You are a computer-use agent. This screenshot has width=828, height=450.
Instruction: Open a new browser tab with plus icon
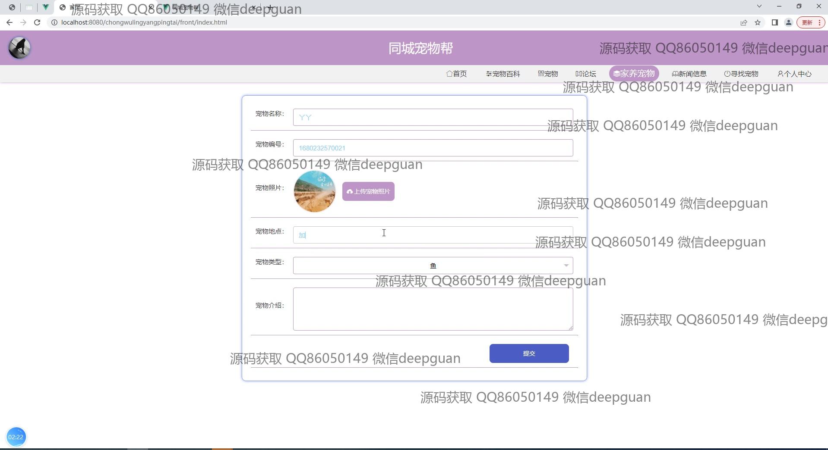(x=270, y=7)
